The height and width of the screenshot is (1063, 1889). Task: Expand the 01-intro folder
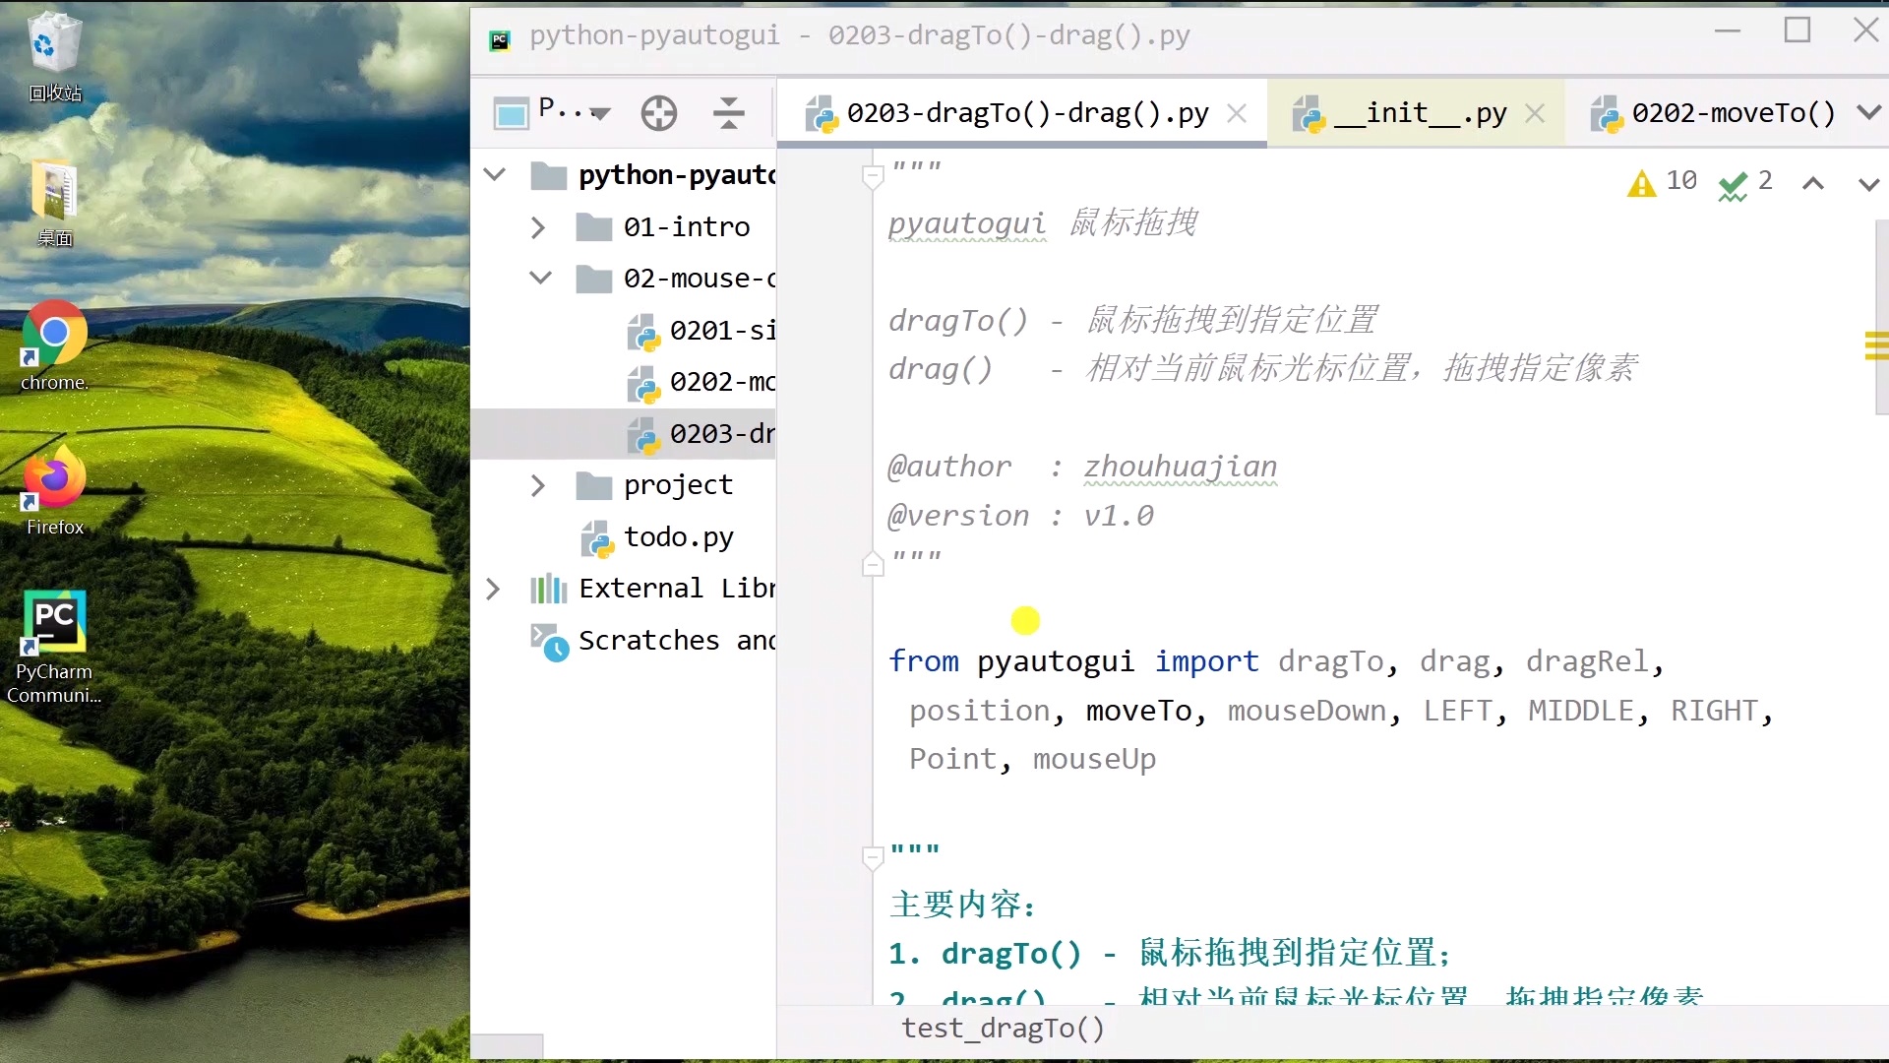[x=537, y=227]
